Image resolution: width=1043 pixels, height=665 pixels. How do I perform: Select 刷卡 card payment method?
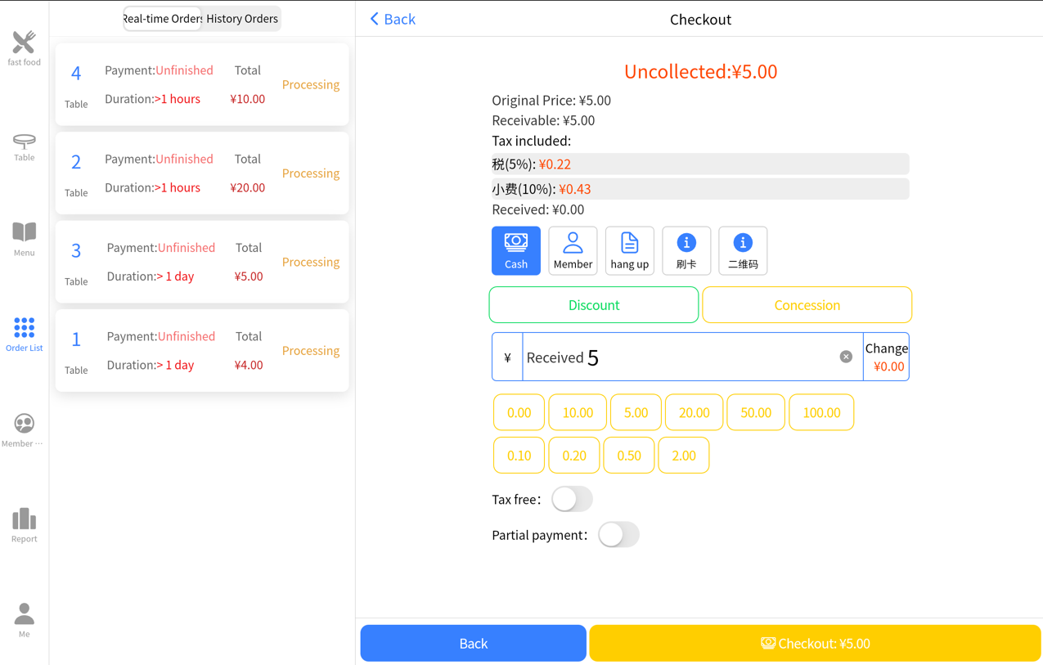(x=686, y=250)
